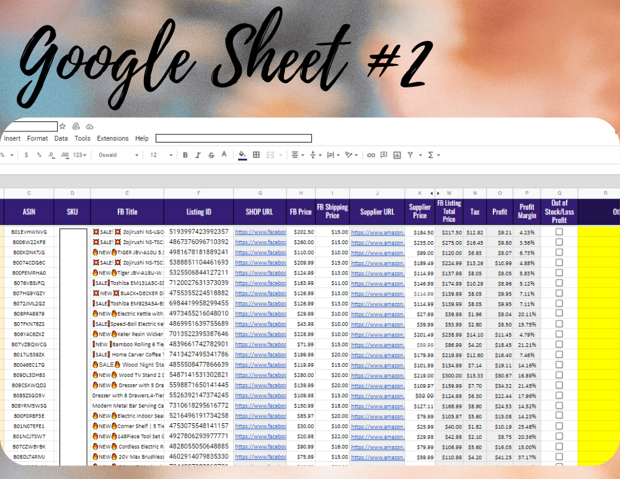Select the yellow cell in B01EVHWNVG row
The height and width of the screenshot is (479, 620).
599,232
